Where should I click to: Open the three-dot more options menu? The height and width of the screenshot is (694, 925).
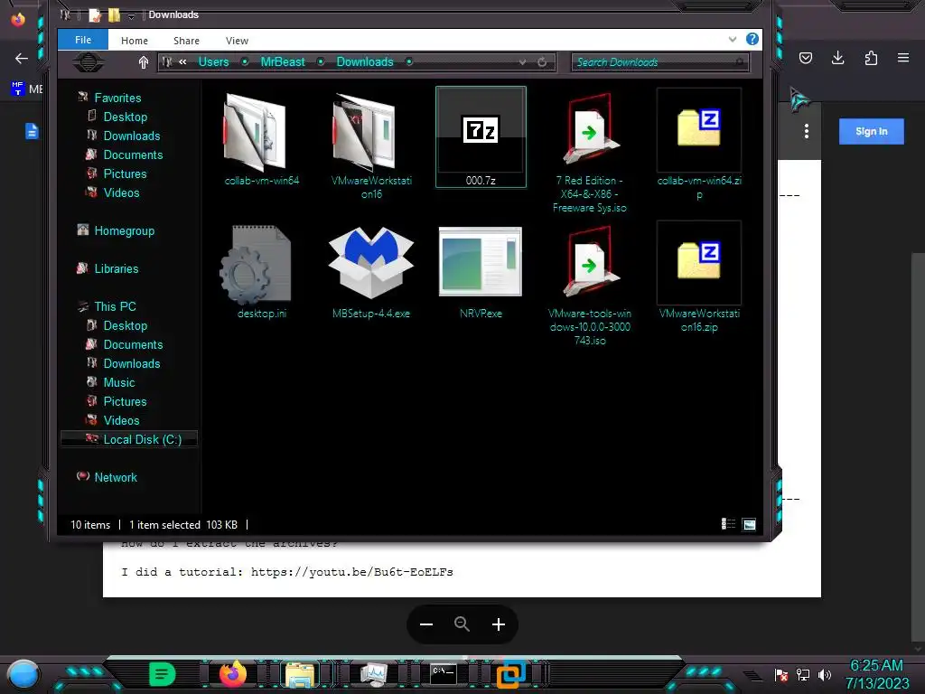click(807, 131)
